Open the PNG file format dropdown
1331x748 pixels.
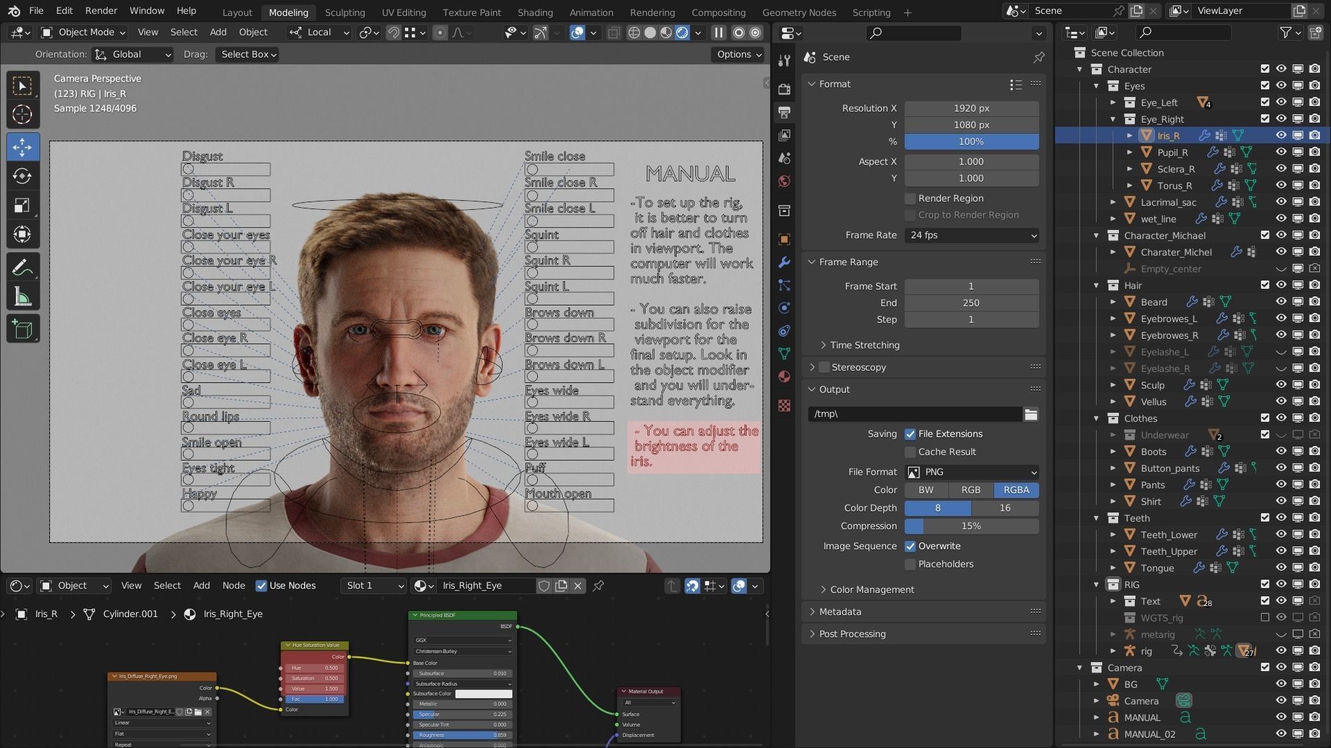(971, 472)
